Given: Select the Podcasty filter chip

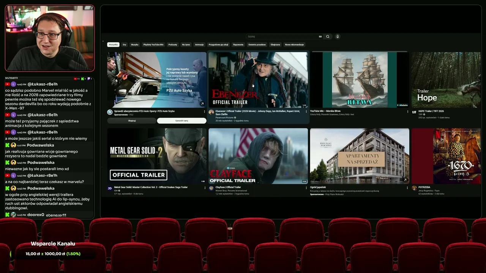Looking at the screenshot, I should [x=173, y=45].
